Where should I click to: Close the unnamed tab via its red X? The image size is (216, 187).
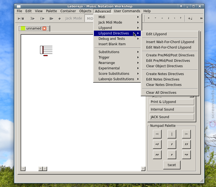tap(44, 28)
